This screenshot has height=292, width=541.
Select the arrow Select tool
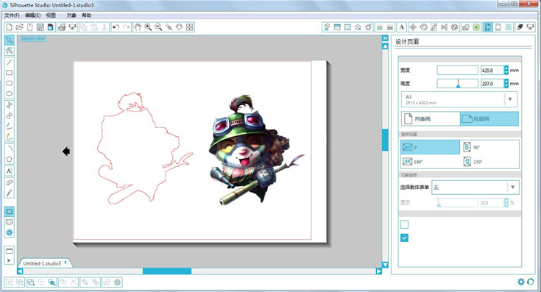[10, 40]
